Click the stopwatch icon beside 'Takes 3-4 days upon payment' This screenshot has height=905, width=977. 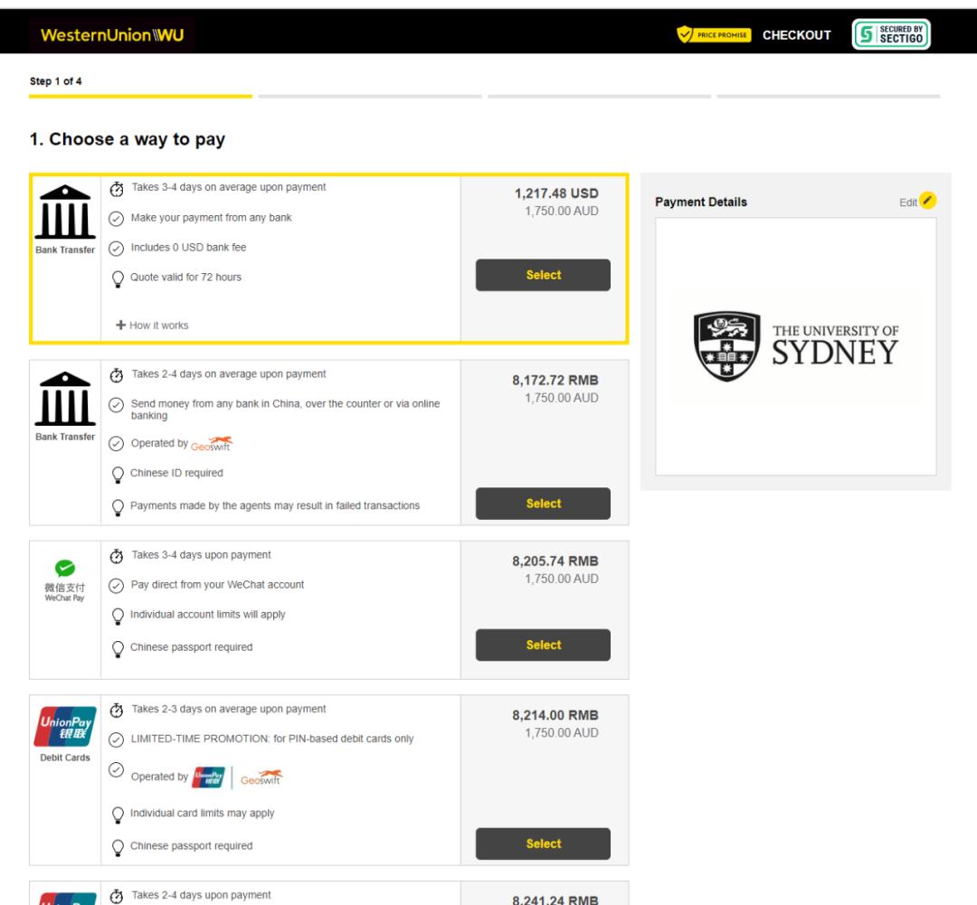click(x=117, y=556)
